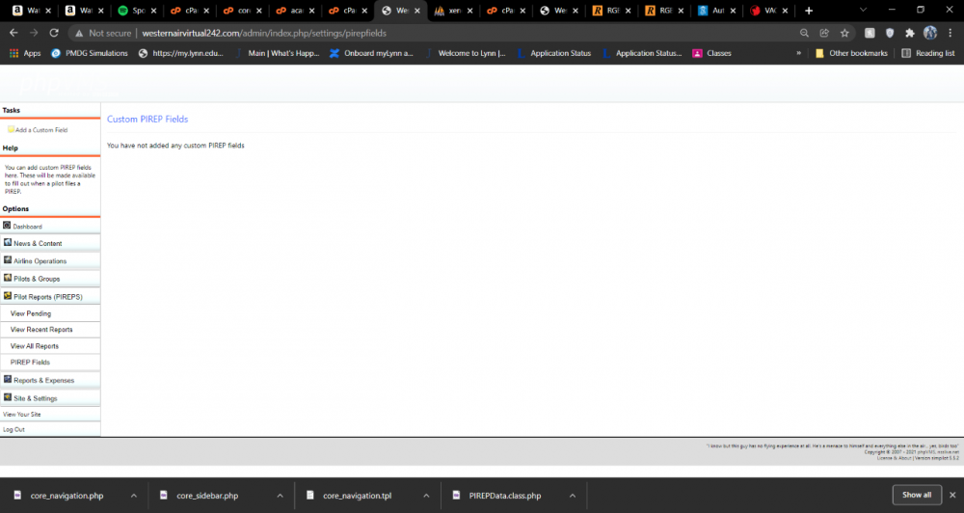Open the browser Extensions puzzle icon

pyautogui.click(x=909, y=33)
